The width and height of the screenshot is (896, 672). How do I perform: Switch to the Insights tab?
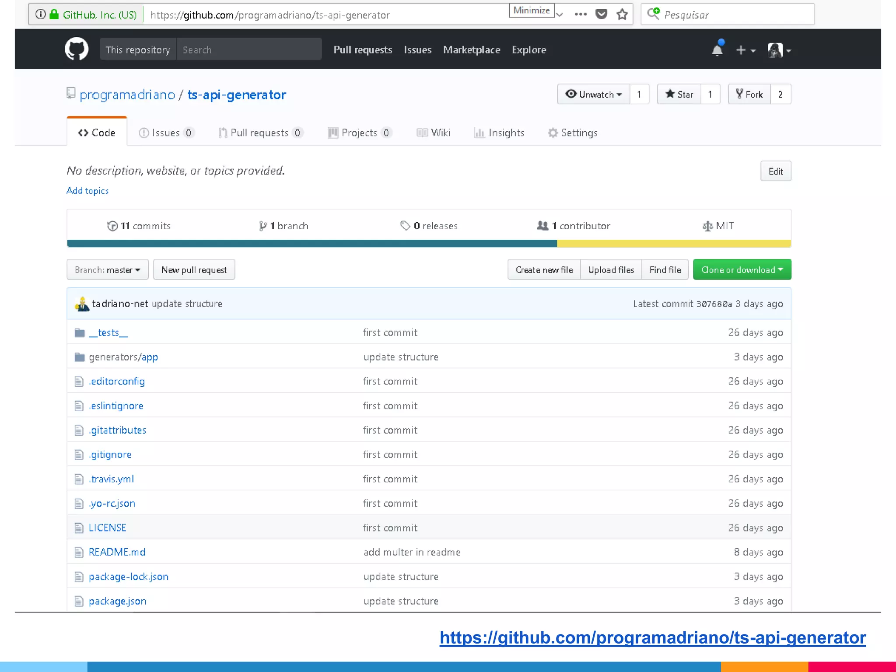499,132
